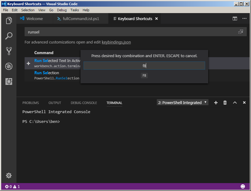Click the split editor icon
The image size is (251, 191).
coord(235,19)
